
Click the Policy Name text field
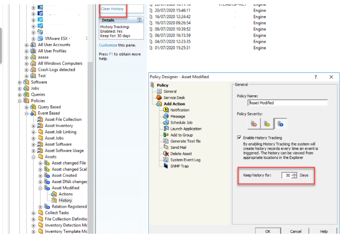click(x=288, y=102)
